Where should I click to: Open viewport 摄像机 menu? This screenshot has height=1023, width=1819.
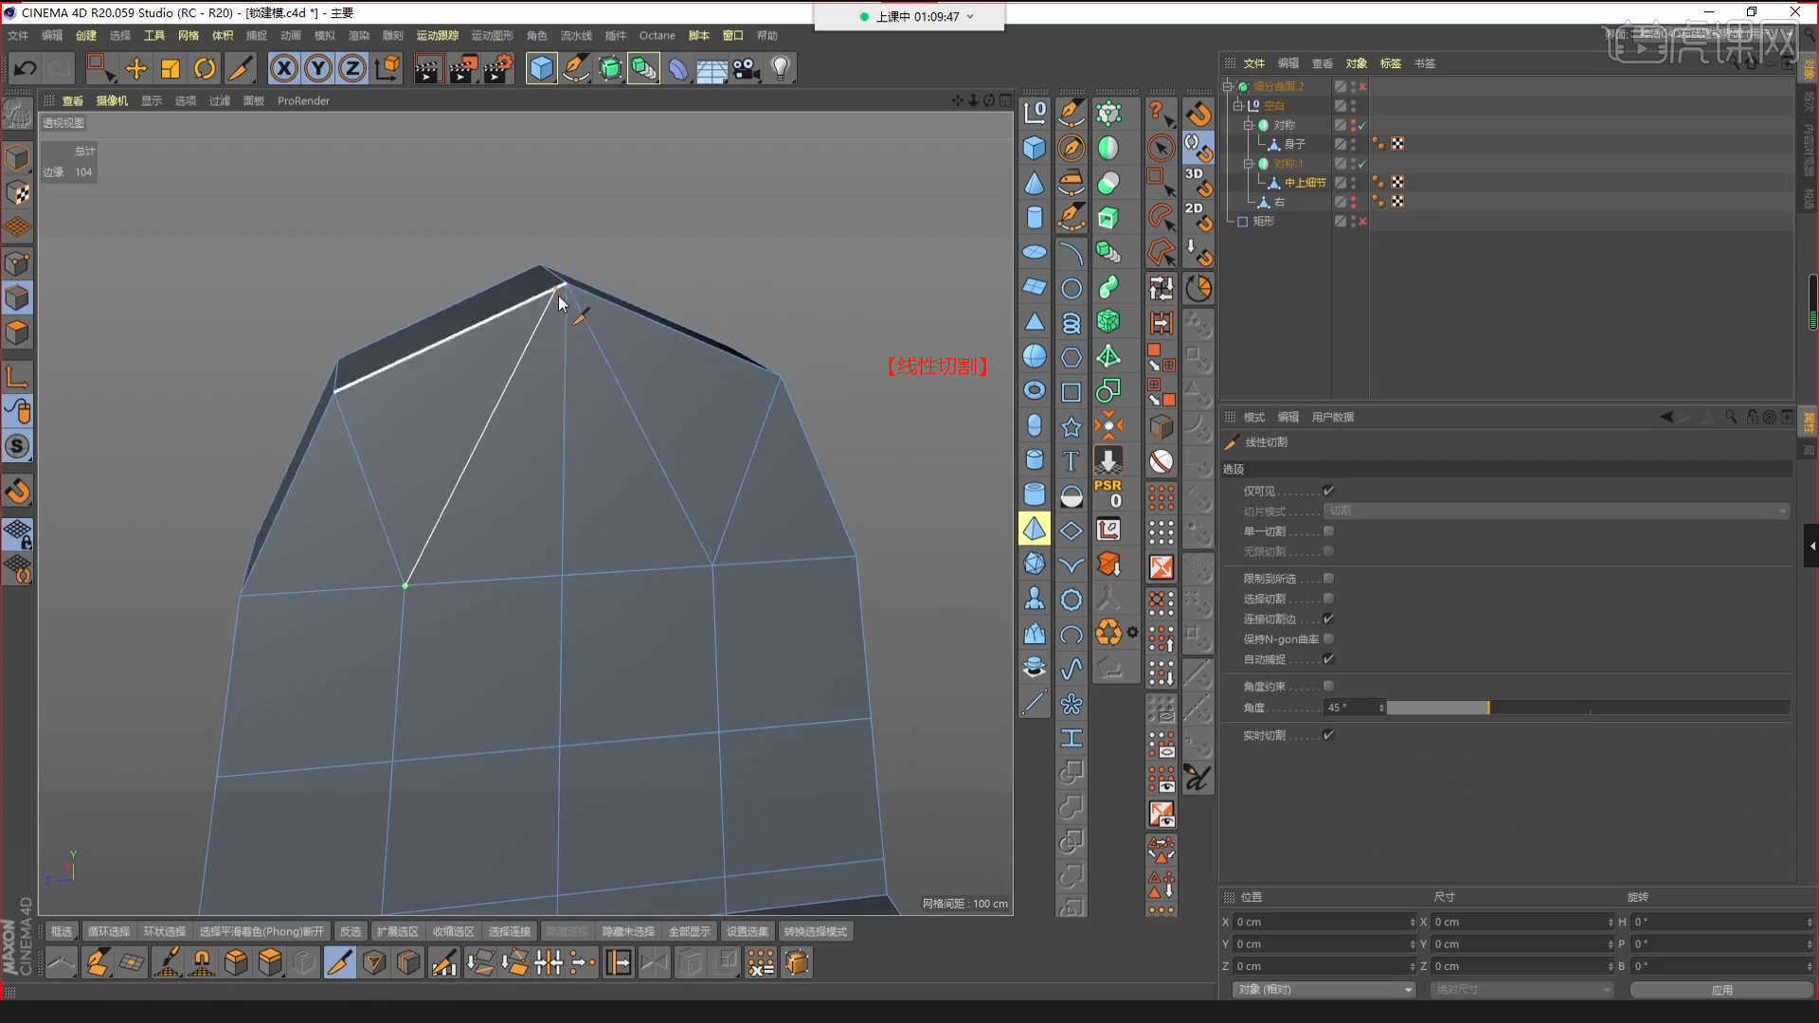[x=112, y=100]
